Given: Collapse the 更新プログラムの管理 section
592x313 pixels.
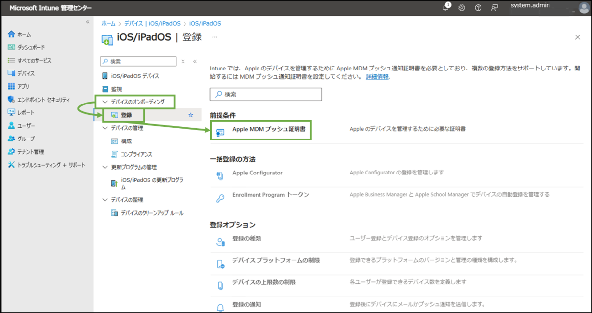Looking at the screenshot, I should tap(105, 167).
